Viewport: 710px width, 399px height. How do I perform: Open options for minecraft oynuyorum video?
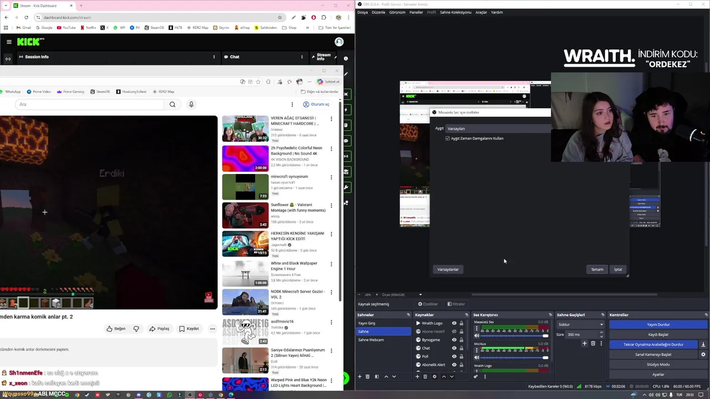[331, 177]
